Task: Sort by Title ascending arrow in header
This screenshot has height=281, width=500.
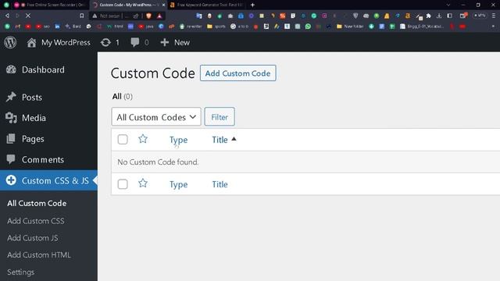Action: tap(234, 139)
